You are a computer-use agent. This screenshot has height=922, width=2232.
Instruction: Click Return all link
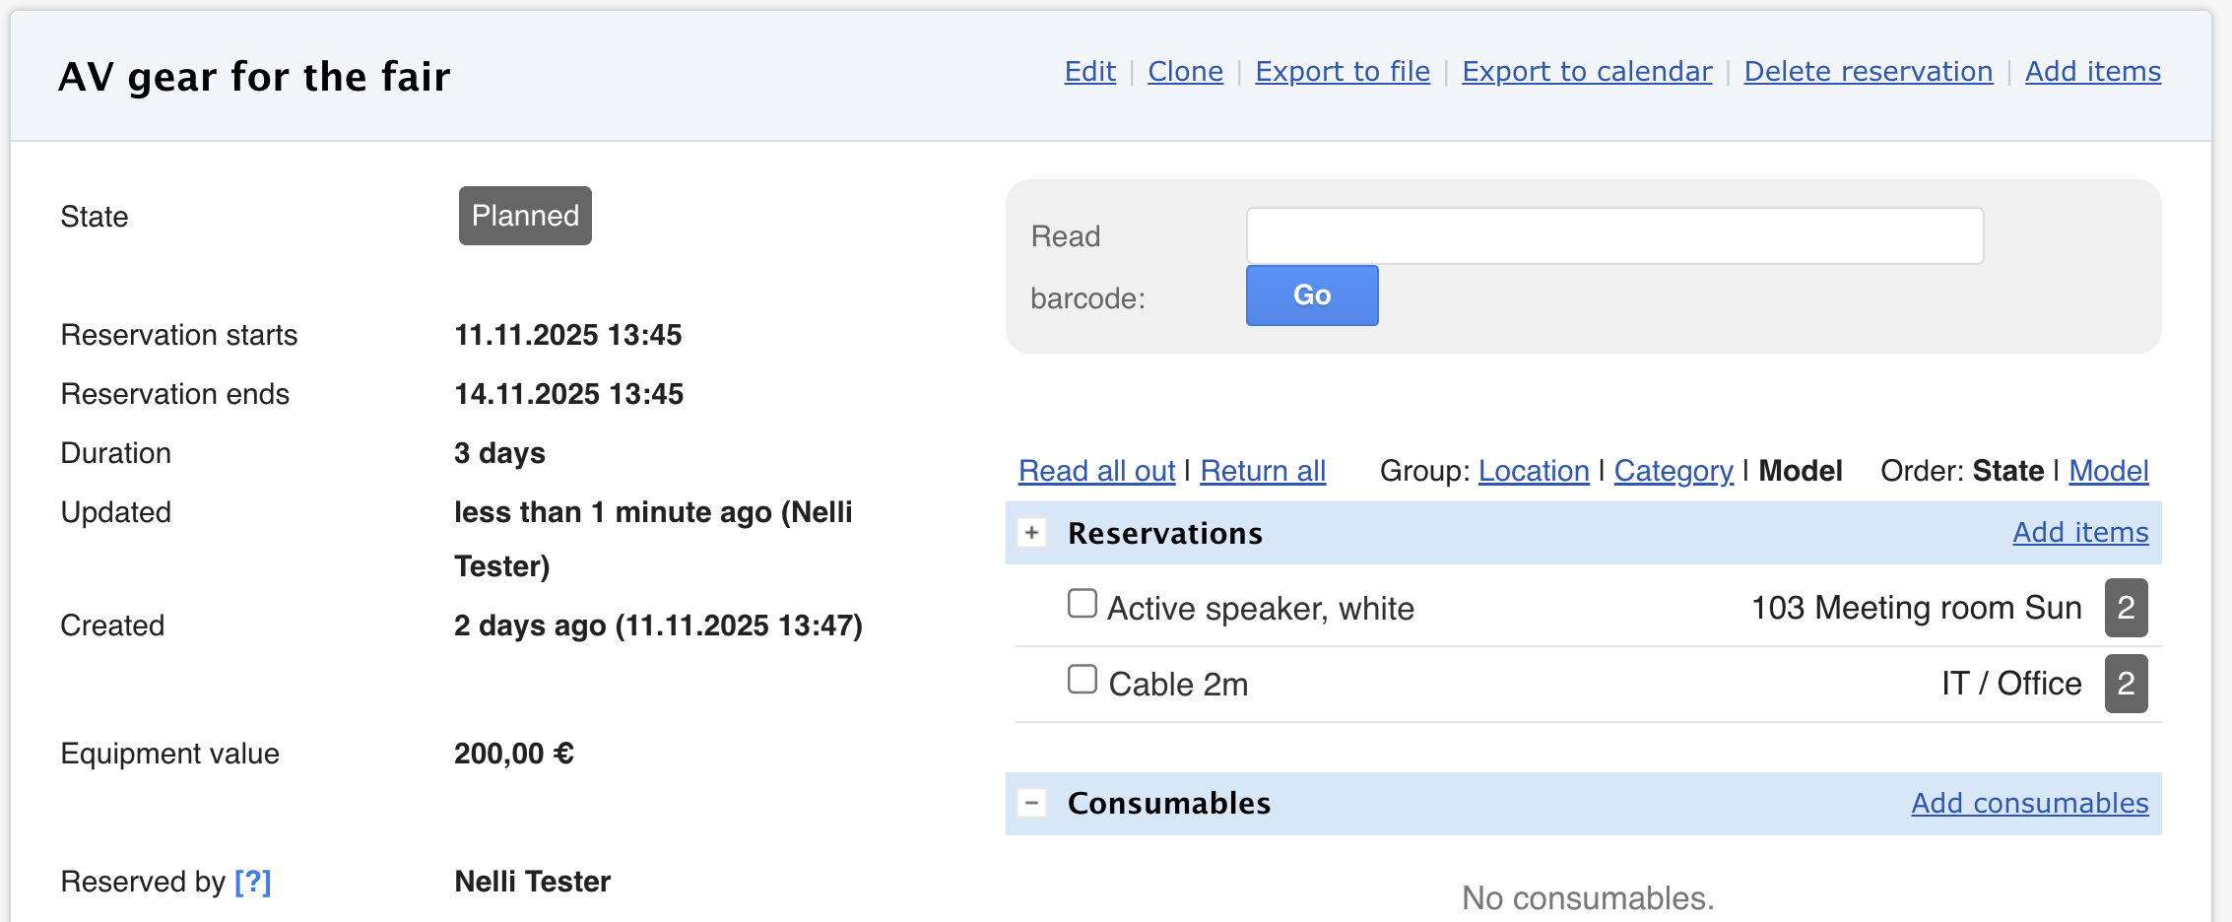1262,471
